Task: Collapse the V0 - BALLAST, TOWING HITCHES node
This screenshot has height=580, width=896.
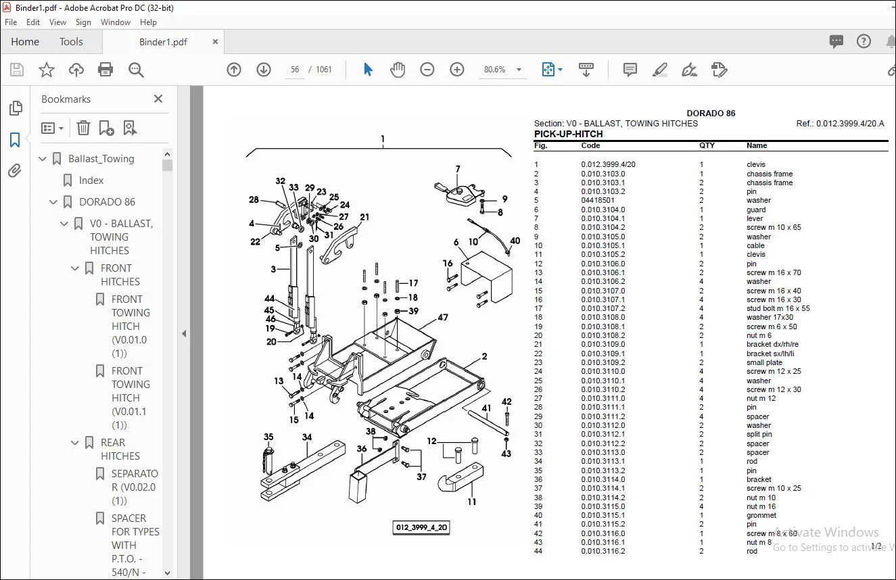Action: point(65,224)
